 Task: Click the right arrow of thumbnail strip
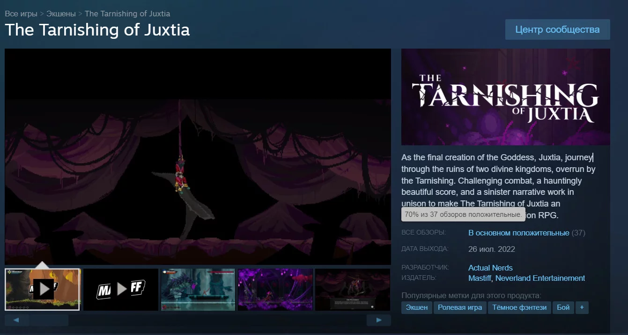(379, 320)
